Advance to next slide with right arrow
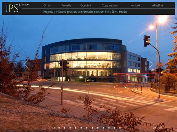The width and height of the screenshot is (177, 132). (150, 64)
